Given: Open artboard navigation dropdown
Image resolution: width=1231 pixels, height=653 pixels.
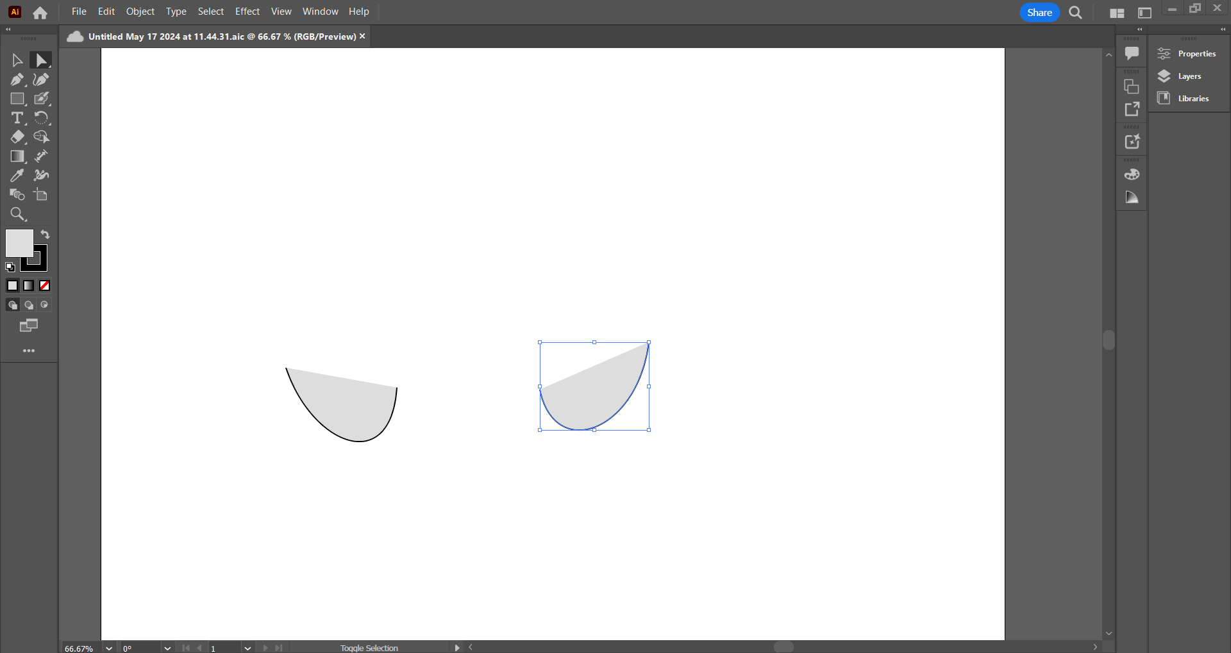Looking at the screenshot, I should 247,648.
